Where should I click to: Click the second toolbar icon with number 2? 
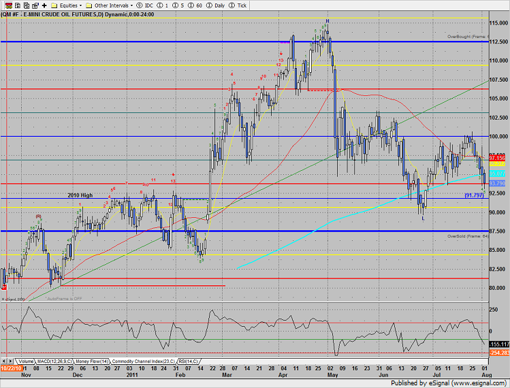18,5
